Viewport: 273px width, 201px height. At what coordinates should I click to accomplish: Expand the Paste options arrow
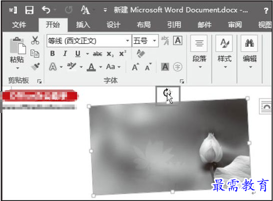(17, 68)
